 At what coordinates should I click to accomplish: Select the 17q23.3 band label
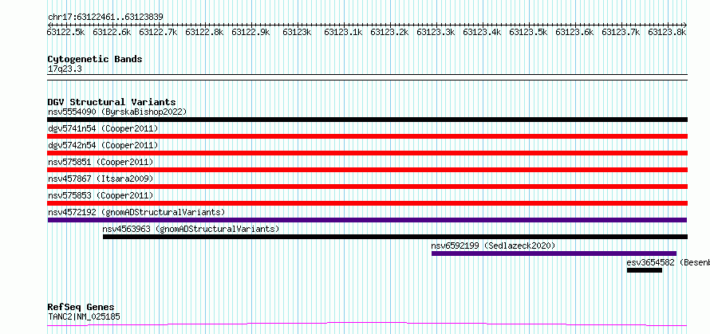click(65, 69)
